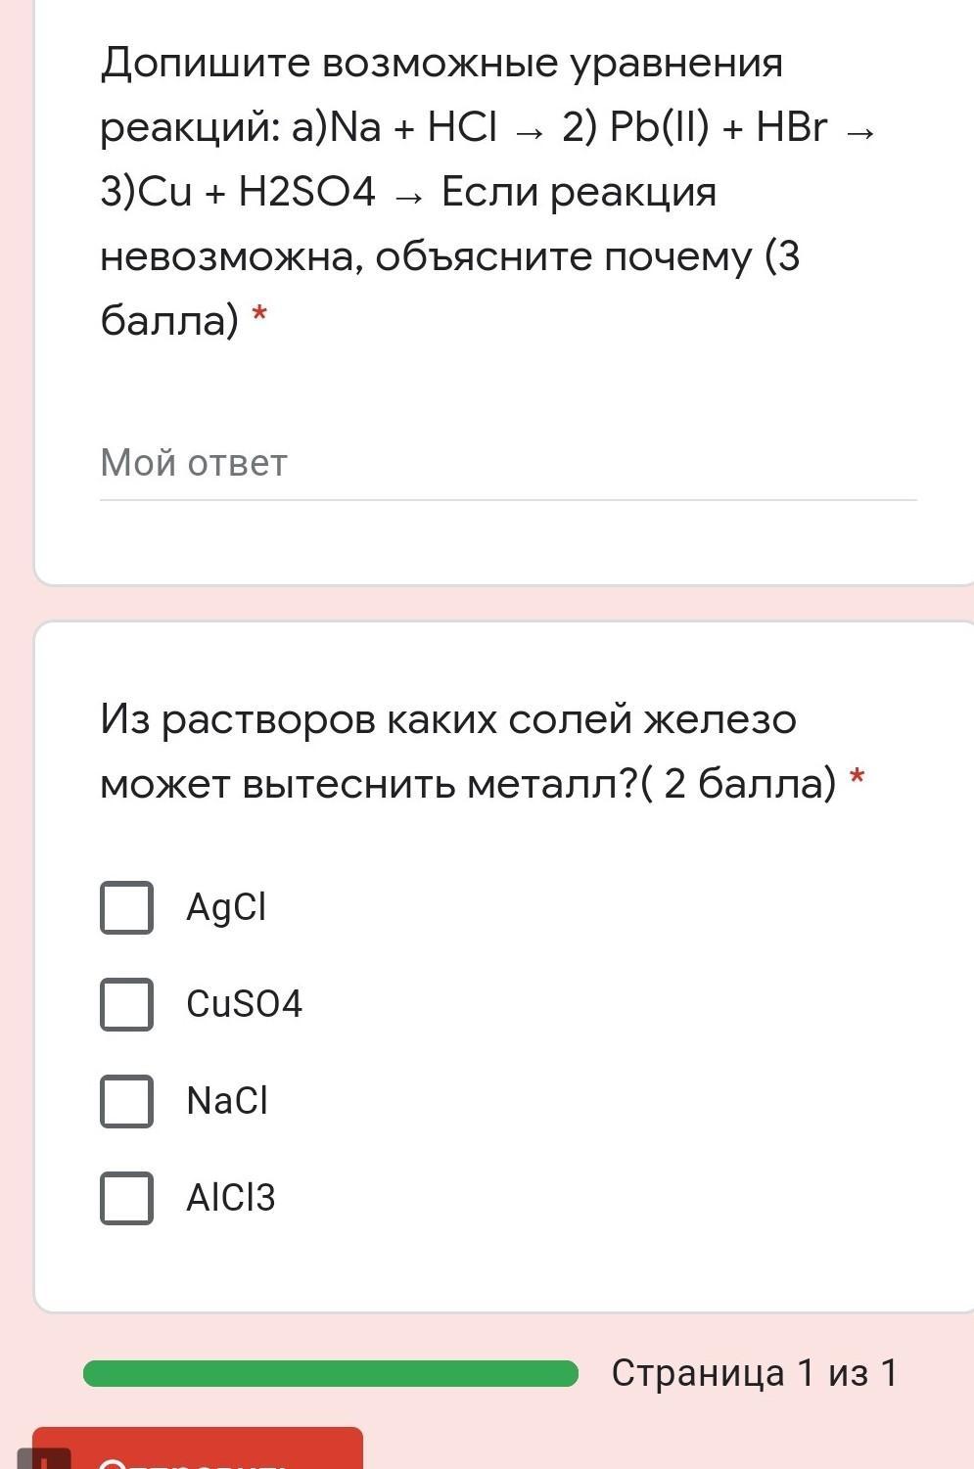This screenshot has width=974, height=1469.
Task: Click the red asterisk after '( 2 балла)'
Action: [x=858, y=779]
